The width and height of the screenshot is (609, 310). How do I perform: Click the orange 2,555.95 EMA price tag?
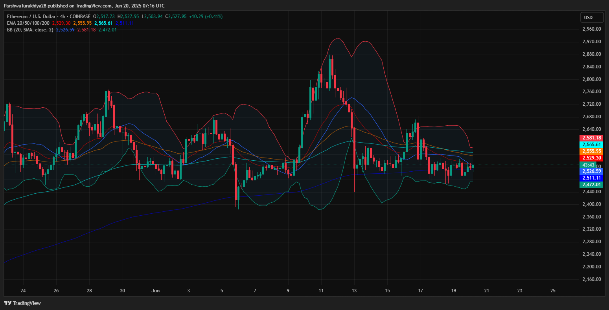pos(591,151)
